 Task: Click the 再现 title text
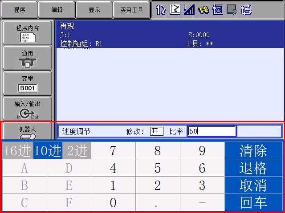tap(67, 26)
